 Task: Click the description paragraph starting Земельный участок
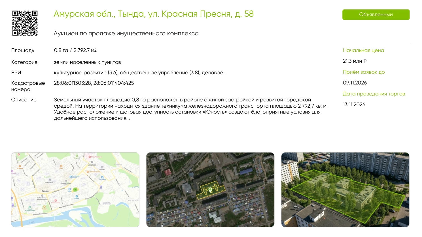coord(191,109)
